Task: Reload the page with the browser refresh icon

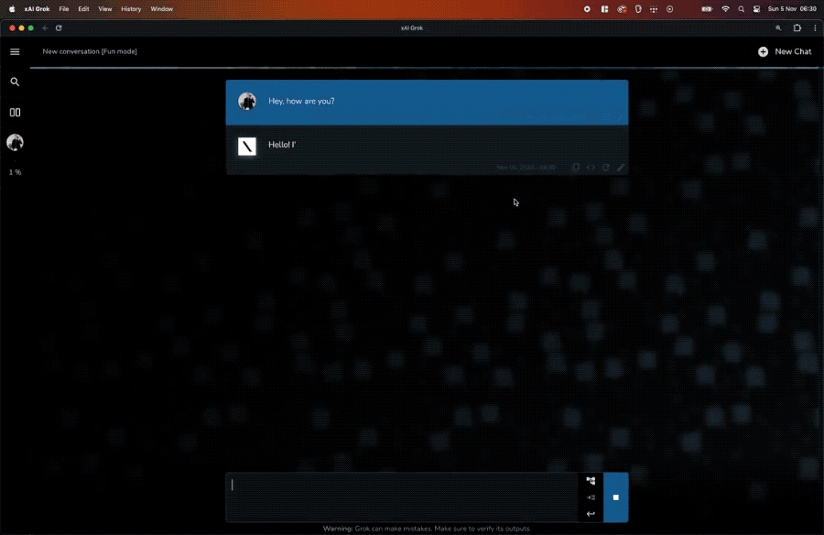Action: pos(59,28)
